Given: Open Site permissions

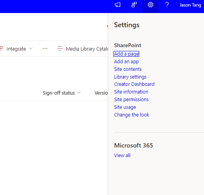Looking at the screenshot, I should (x=131, y=100).
